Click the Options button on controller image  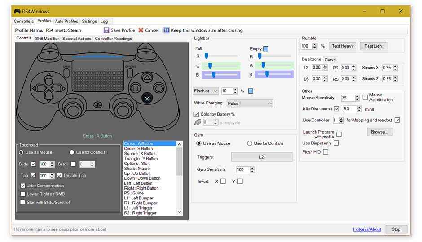point(130,73)
